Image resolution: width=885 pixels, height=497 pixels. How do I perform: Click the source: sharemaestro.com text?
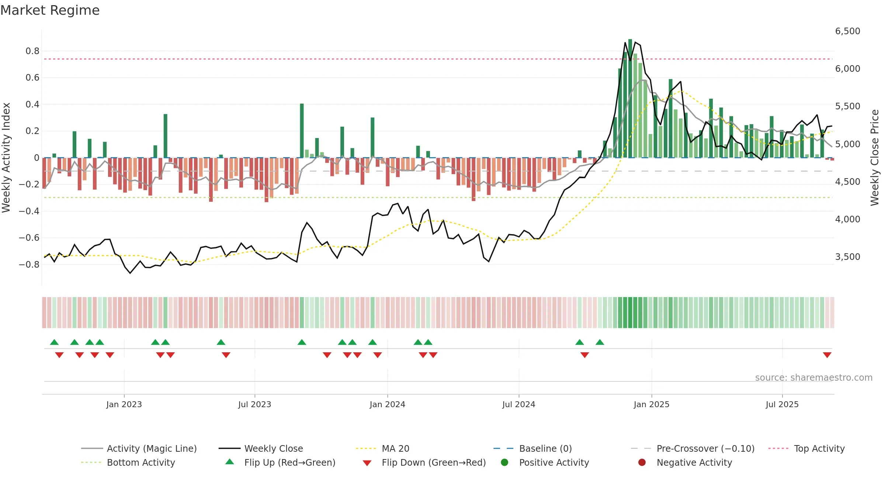814,377
